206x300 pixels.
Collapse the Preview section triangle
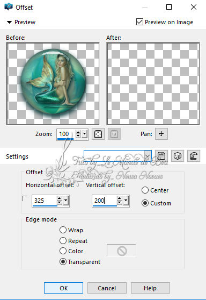[x=9, y=22]
